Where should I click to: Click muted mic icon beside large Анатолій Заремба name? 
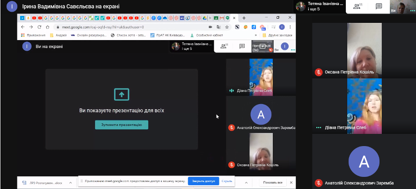[319, 183]
